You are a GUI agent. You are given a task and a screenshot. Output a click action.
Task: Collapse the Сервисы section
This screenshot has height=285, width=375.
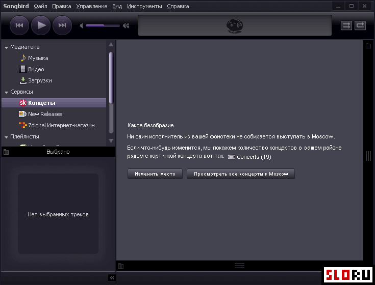6,92
